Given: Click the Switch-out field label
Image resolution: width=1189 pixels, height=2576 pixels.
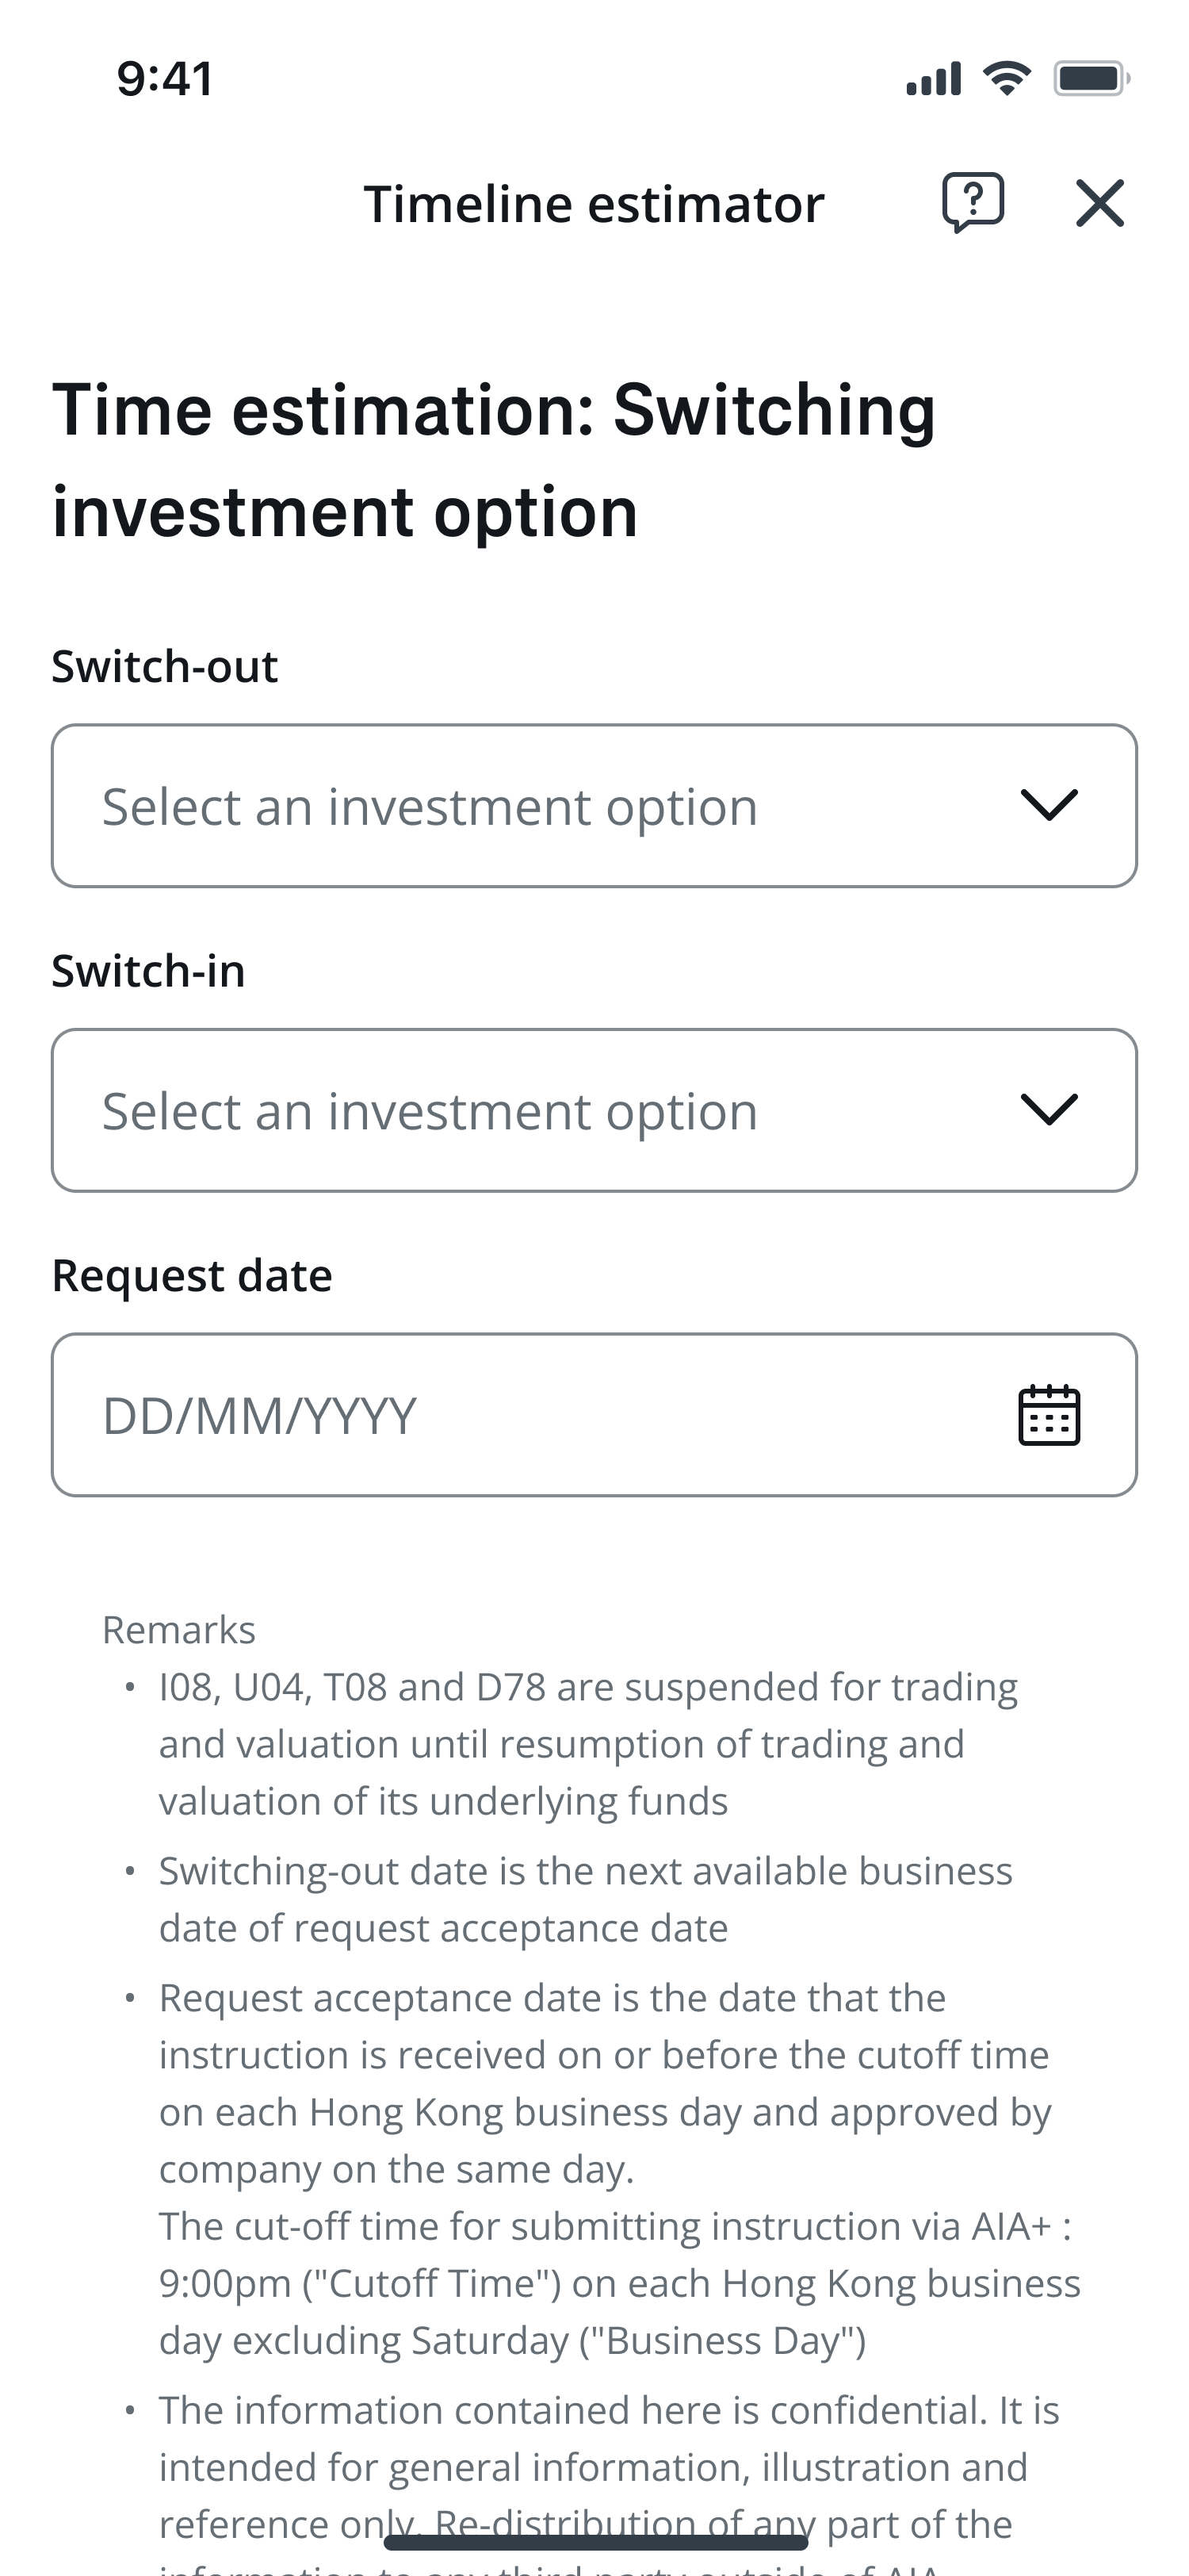Looking at the screenshot, I should (x=165, y=666).
